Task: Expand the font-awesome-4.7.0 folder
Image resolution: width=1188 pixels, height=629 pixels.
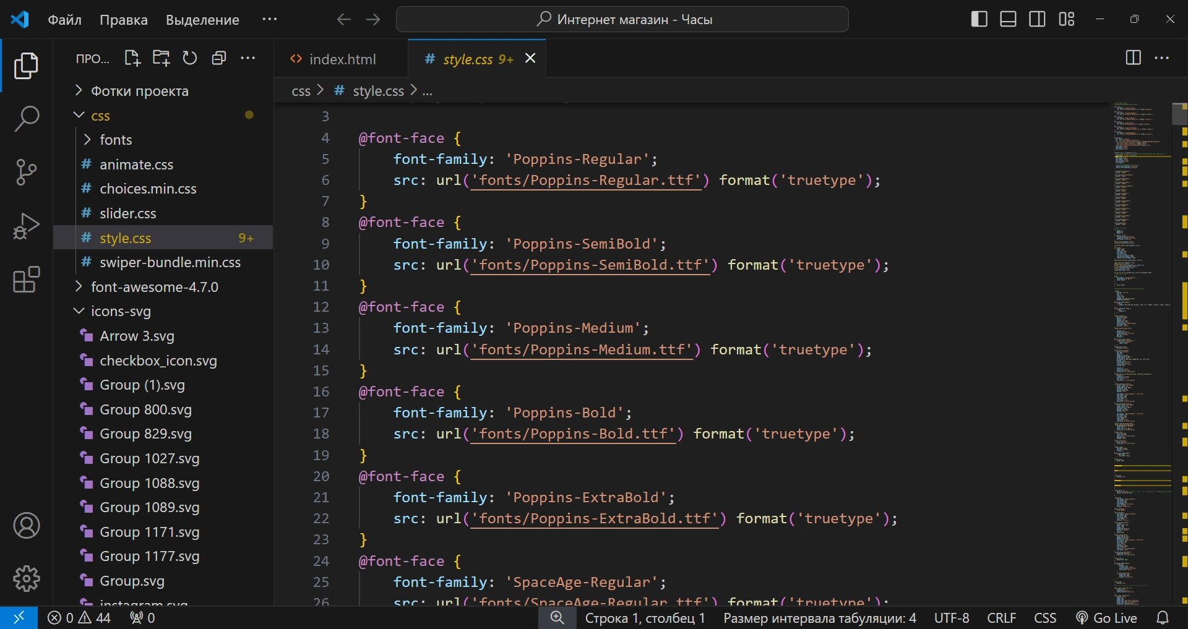Action: coord(154,287)
